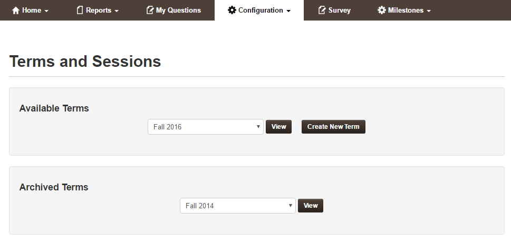The image size is (511, 243).
Task: Click the document icon beside Reports
Action: pyautogui.click(x=80, y=10)
